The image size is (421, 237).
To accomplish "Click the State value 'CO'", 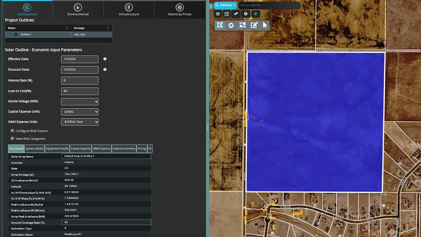I will click(66, 168).
